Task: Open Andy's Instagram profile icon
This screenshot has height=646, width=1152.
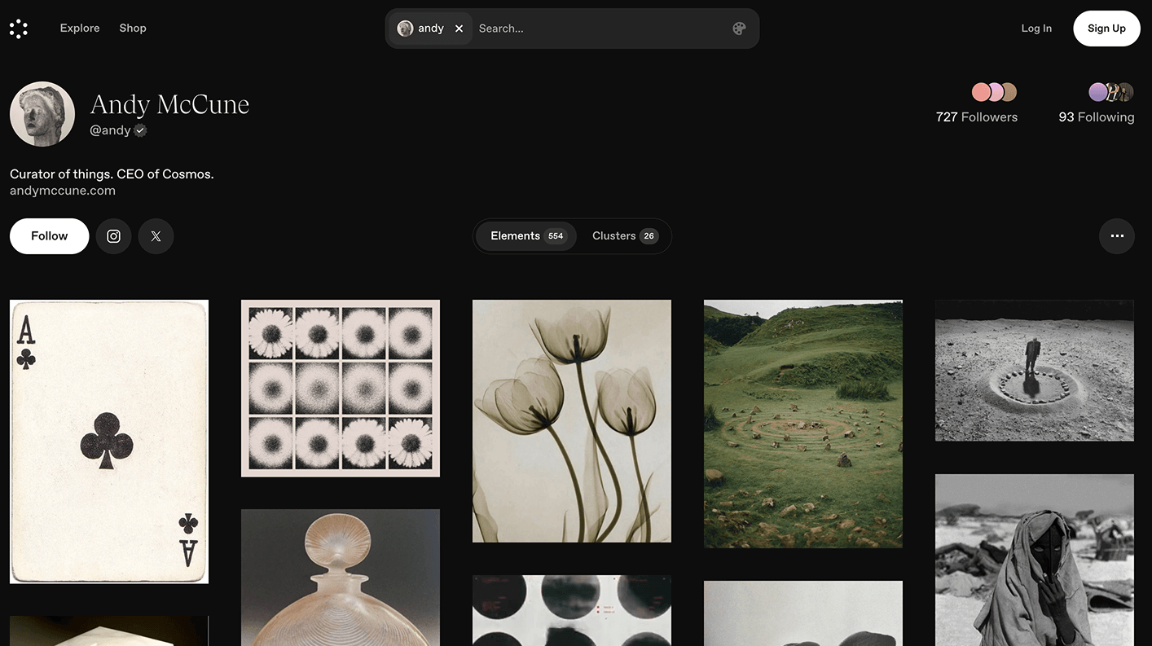Action: tap(114, 236)
